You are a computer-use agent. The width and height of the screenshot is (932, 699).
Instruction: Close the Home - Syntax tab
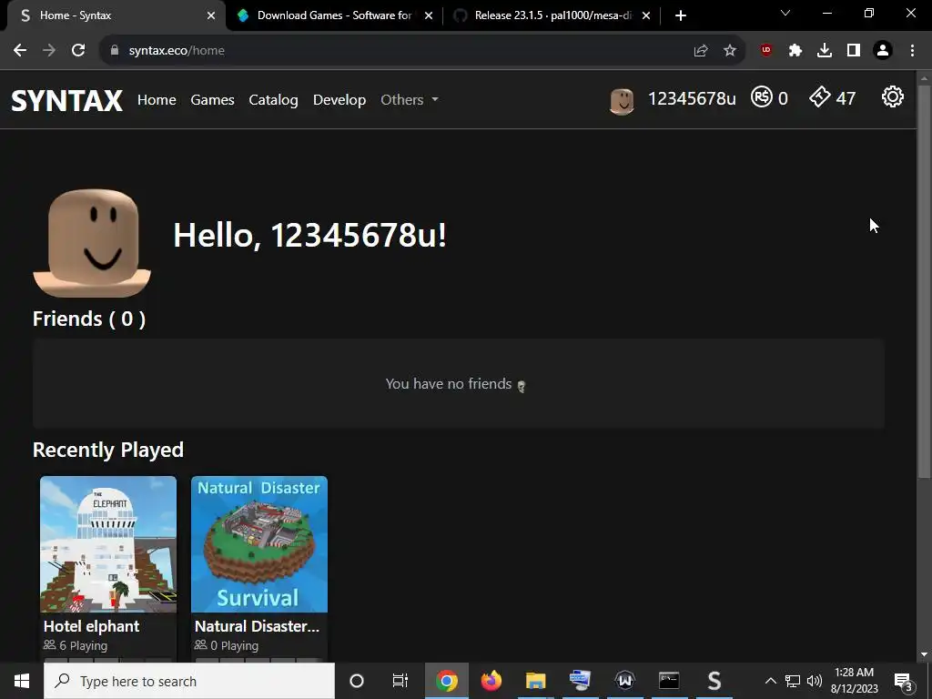point(211,15)
